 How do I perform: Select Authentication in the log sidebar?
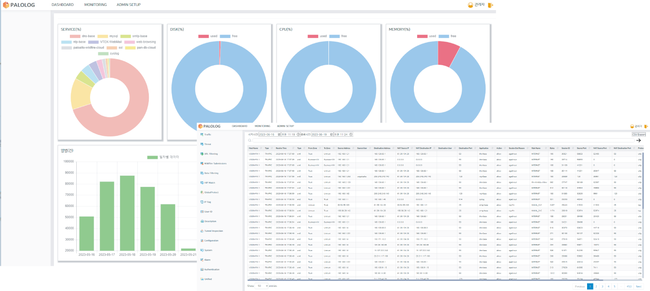pos(212,269)
